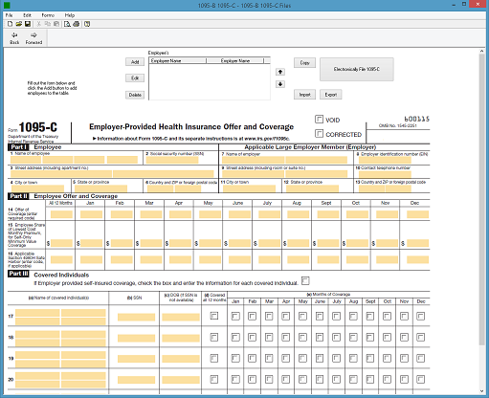Click line 16 Dec safe harbor field
The height and width of the screenshot is (398, 489).
click(x=417, y=259)
